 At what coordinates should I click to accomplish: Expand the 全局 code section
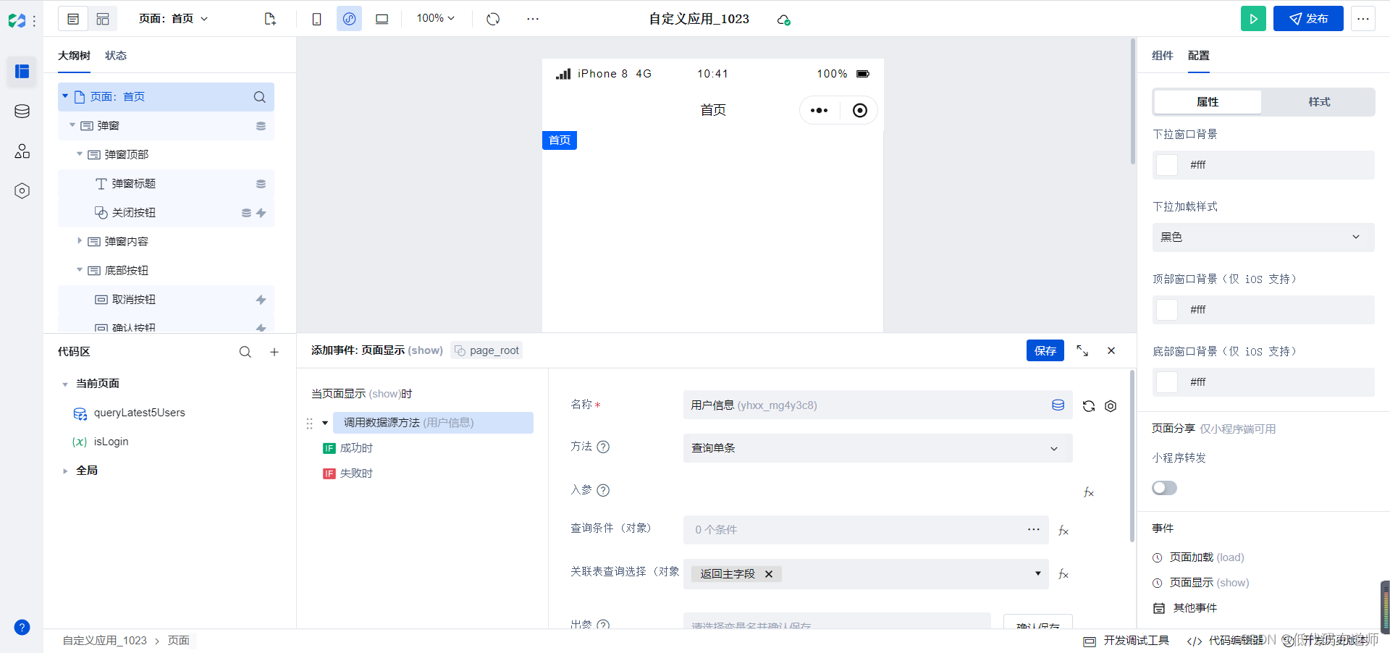click(65, 471)
